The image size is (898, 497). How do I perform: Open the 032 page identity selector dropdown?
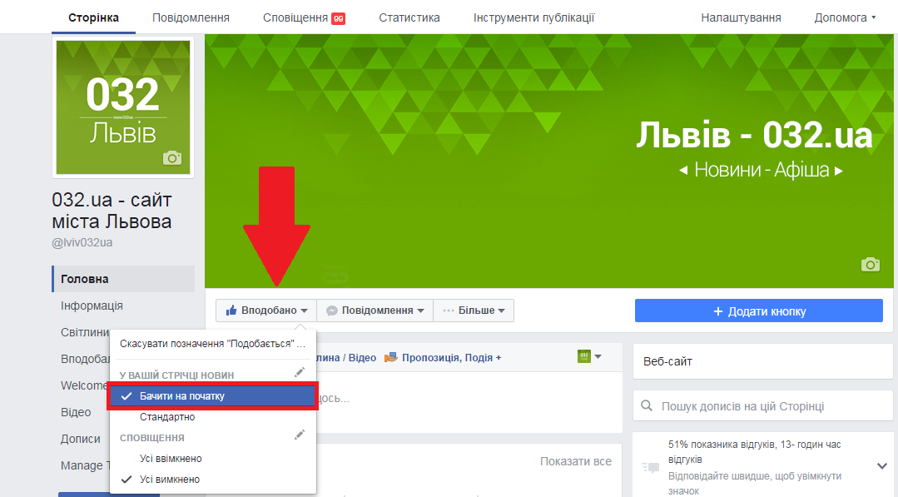[x=589, y=356]
